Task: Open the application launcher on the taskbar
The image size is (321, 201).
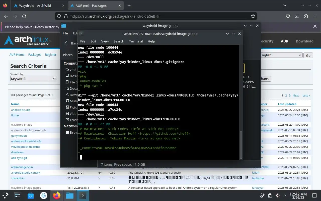Action: click(x=6, y=195)
